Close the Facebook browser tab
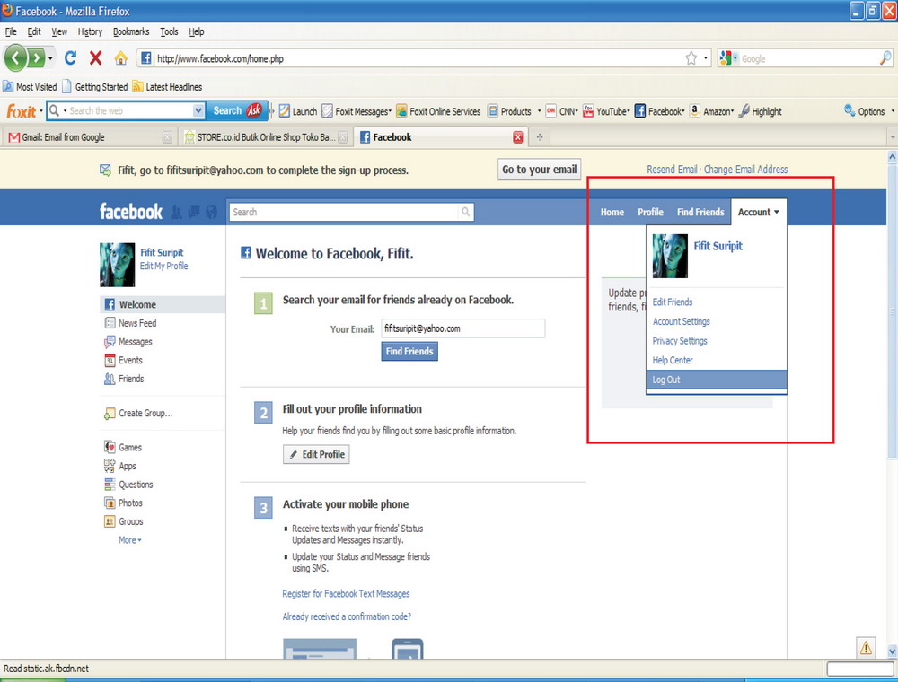 pyautogui.click(x=518, y=137)
